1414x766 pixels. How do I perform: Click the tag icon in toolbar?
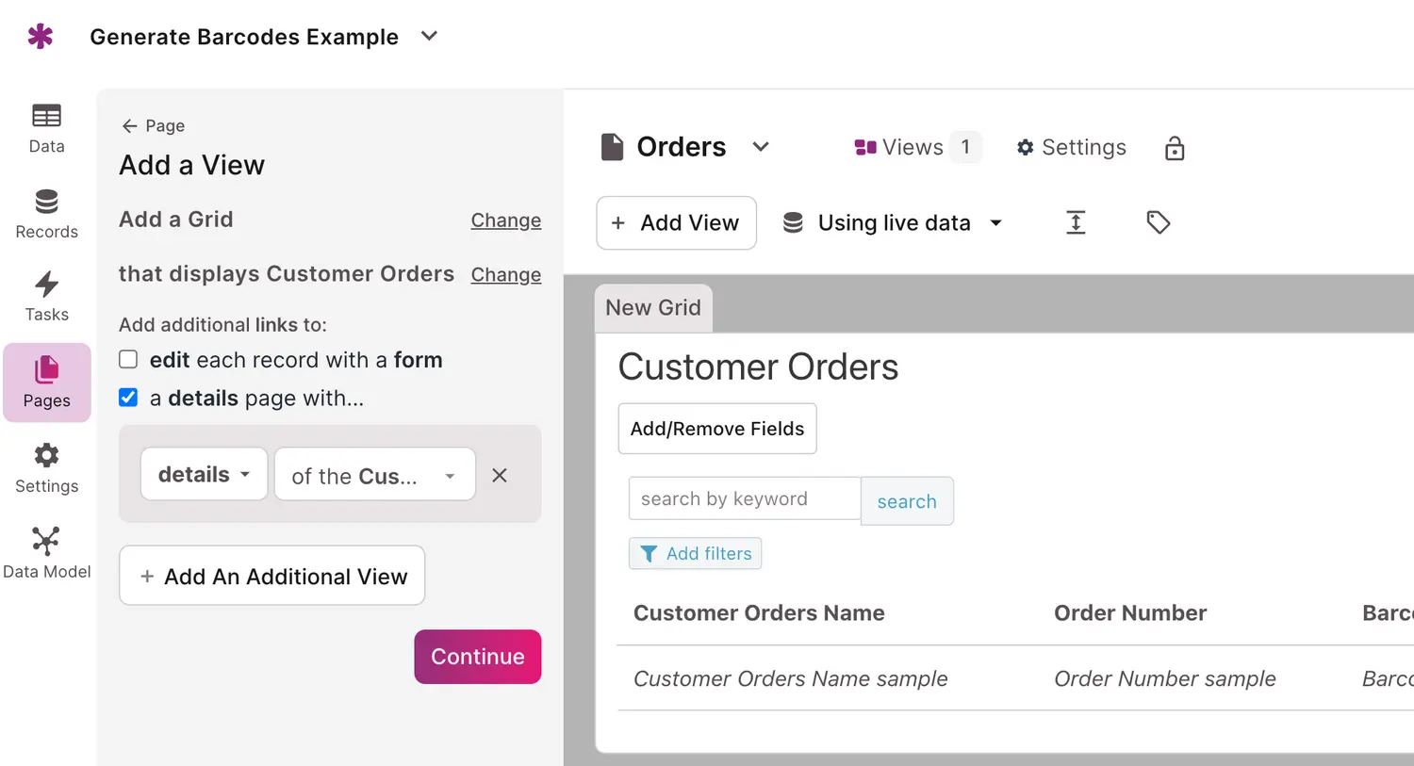(1158, 222)
